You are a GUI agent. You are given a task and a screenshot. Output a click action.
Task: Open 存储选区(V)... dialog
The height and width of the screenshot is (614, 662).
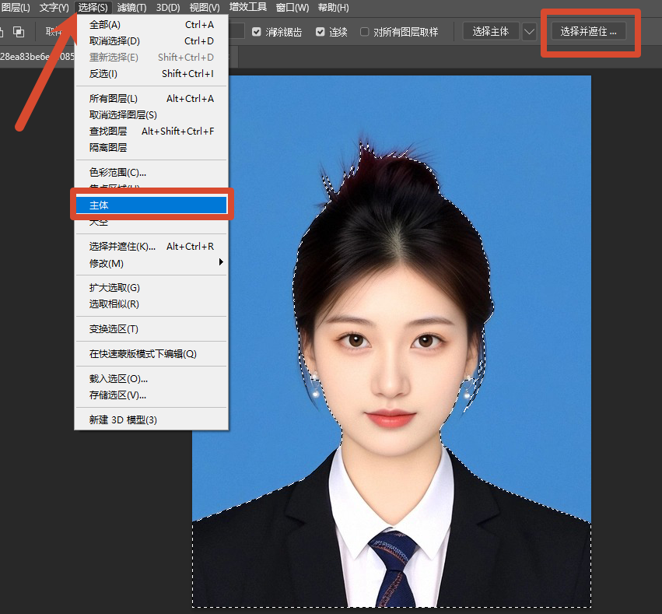pyautogui.click(x=152, y=395)
